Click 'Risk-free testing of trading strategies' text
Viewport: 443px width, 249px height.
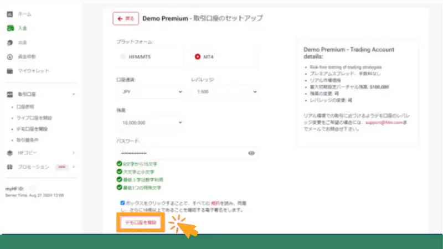coord(346,67)
